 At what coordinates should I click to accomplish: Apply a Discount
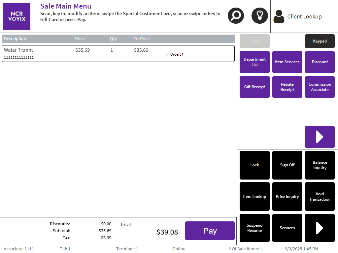320,62
